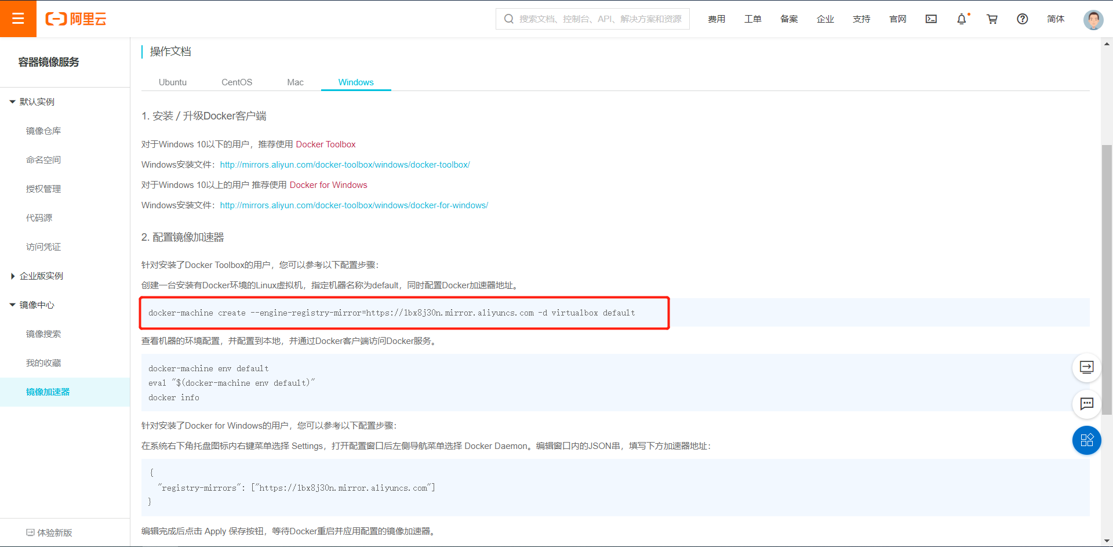Open the shopping cart
1113x547 pixels.
[x=992, y=19]
